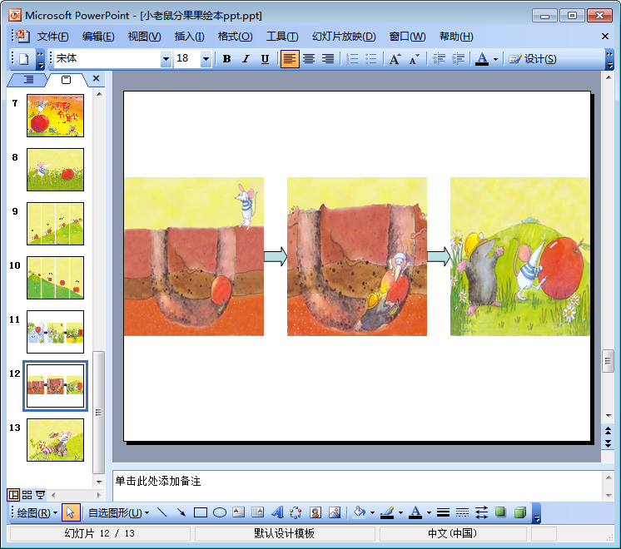This screenshot has height=549, width=621.
Task: Select slide 13 thumbnail
Action: [56, 440]
